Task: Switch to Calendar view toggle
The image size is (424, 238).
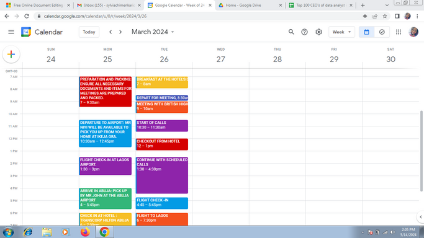Action: tap(366, 32)
